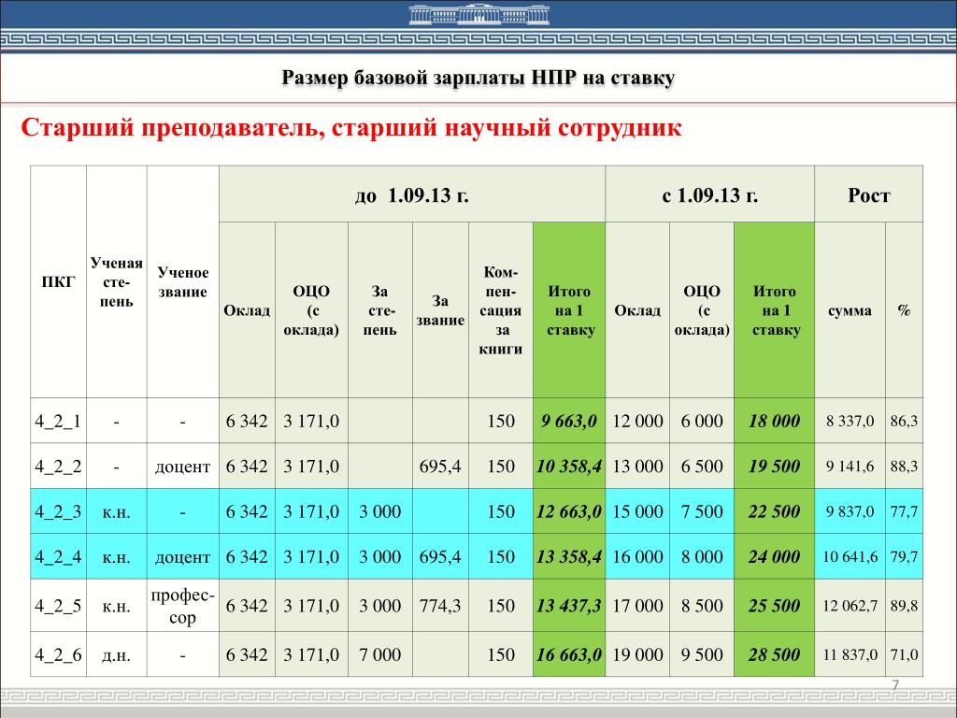The image size is (957, 718).
Task: Select the new salary '13 000' cell
Action: (x=637, y=467)
